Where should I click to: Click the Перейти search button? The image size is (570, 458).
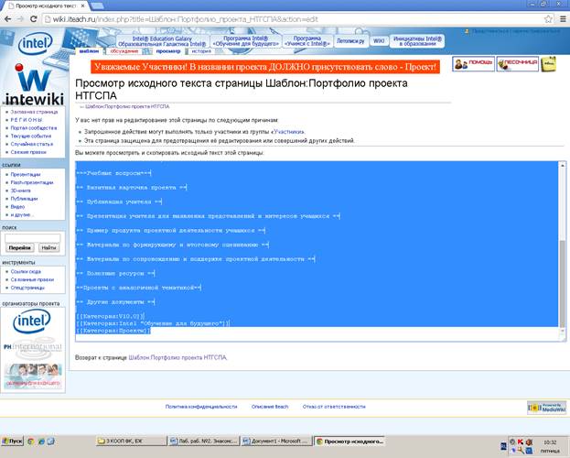[19, 247]
